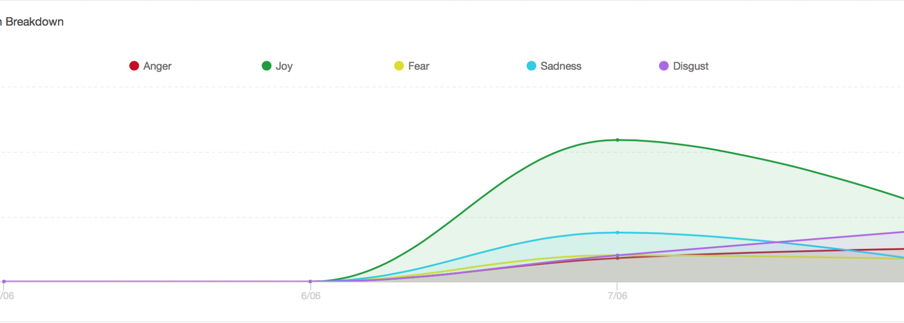Click the purple Disgust legend dot

(x=664, y=66)
